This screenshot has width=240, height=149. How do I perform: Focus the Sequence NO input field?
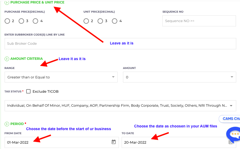coord(199,21)
